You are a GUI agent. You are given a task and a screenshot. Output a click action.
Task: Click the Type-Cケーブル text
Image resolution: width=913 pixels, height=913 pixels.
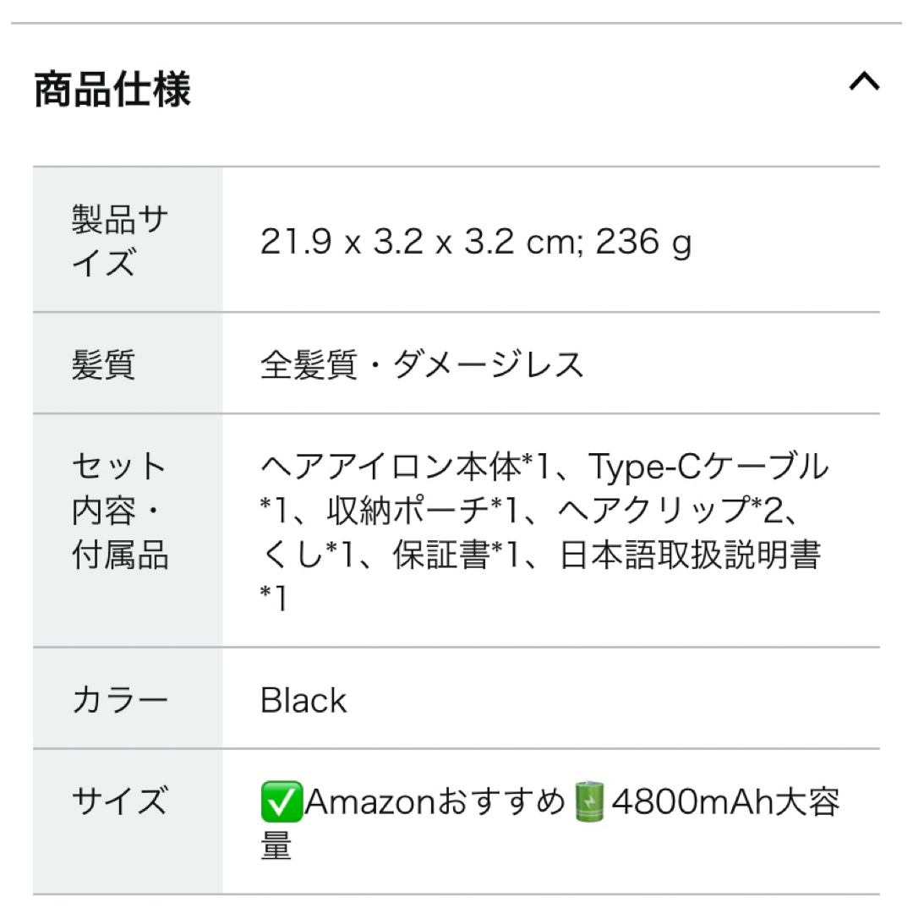pyautogui.click(x=708, y=467)
